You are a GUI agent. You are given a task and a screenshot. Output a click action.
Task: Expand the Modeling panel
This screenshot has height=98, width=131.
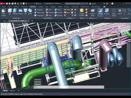point(17,18)
